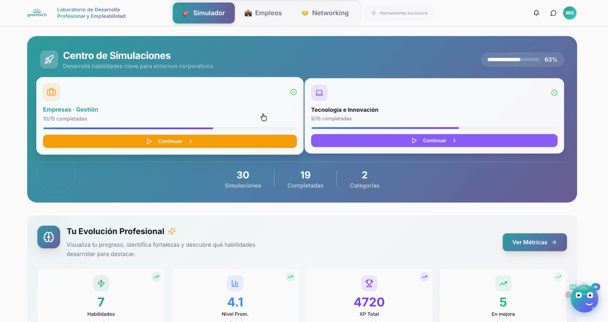Click the rocket icon beside Centro de Simulaciones
608x322 pixels.
pyautogui.click(x=49, y=59)
